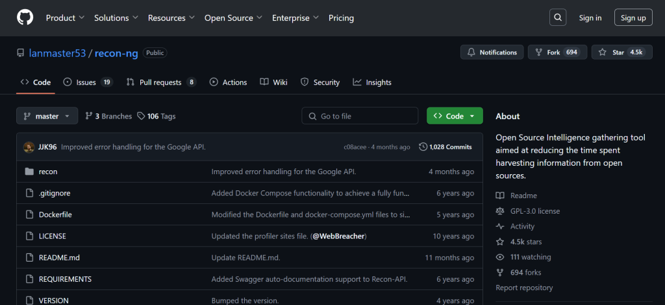Expand the Product menu
The height and width of the screenshot is (305, 665).
click(65, 18)
